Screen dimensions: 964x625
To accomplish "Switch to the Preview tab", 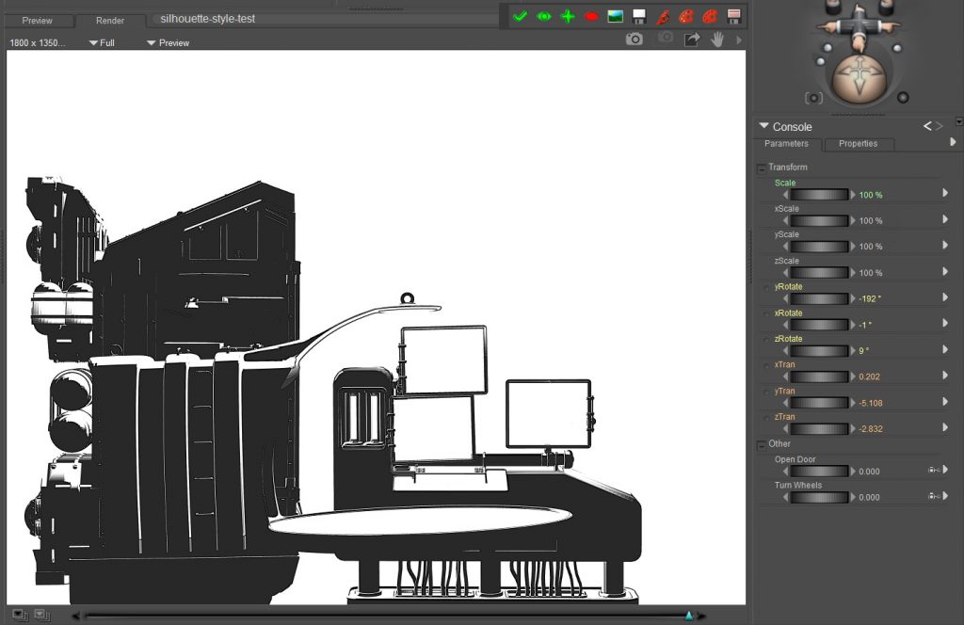I will click(x=38, y=20).
